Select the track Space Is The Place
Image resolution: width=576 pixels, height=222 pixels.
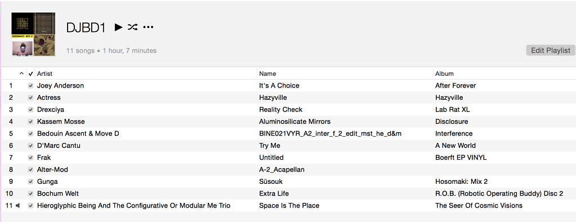click(x=289, y=206)
